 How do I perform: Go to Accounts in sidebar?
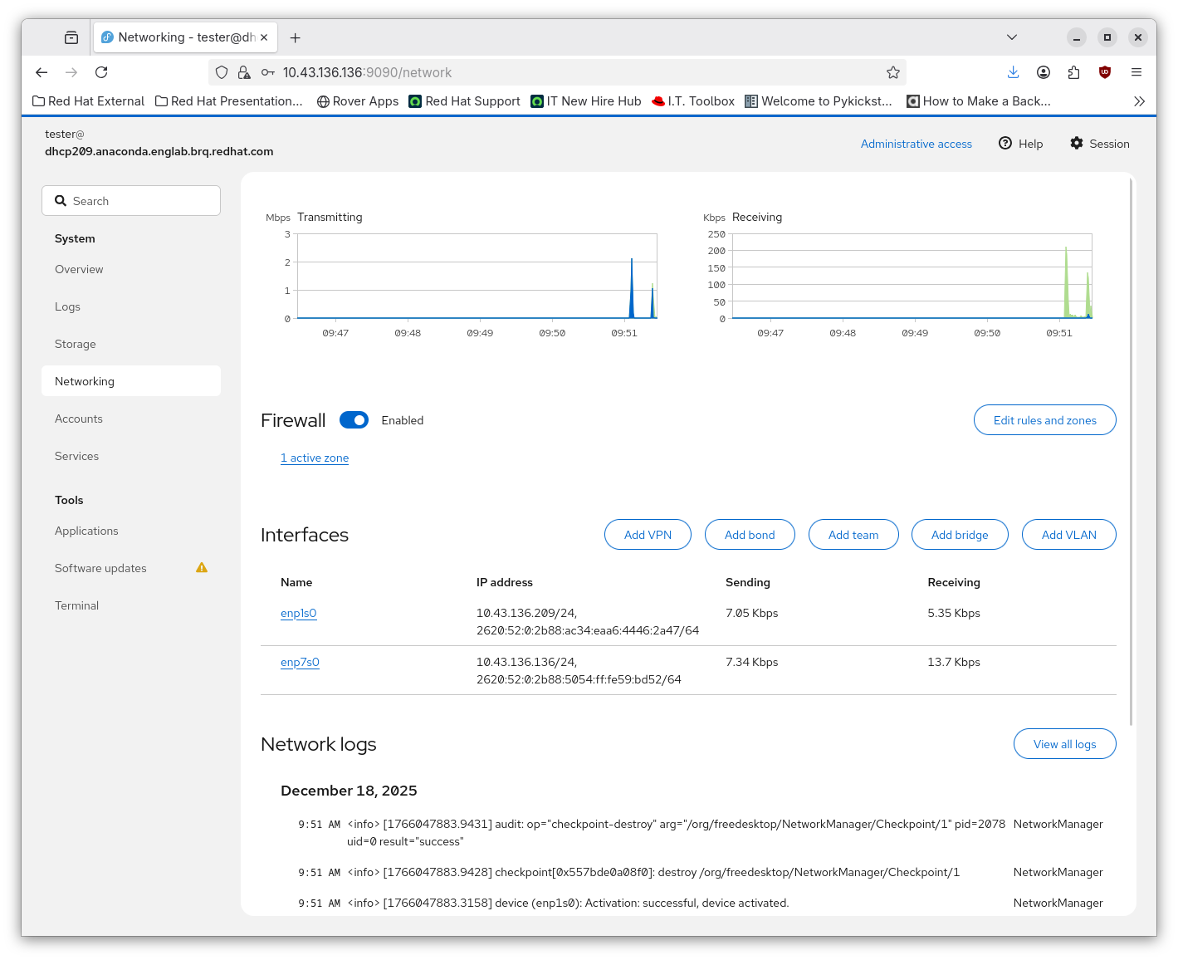[x=131, y=419]
